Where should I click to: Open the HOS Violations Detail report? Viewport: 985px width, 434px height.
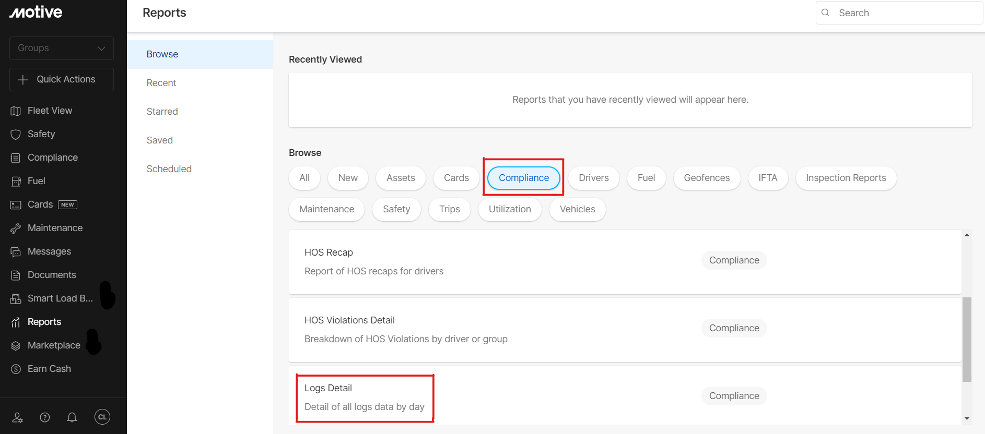pyautogui.click(x=625, y=330)
